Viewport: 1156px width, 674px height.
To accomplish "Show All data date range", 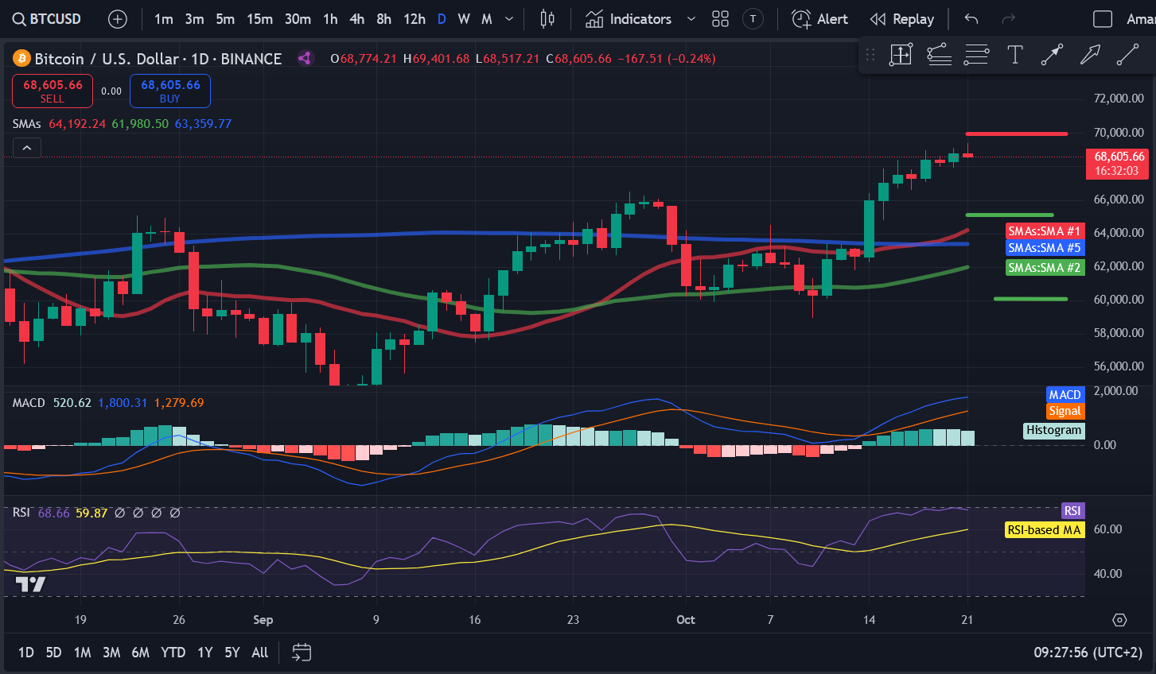I will point(260,653).
